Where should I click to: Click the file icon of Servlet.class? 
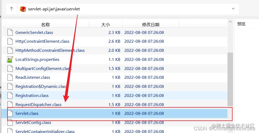click(x=10, y=113)
